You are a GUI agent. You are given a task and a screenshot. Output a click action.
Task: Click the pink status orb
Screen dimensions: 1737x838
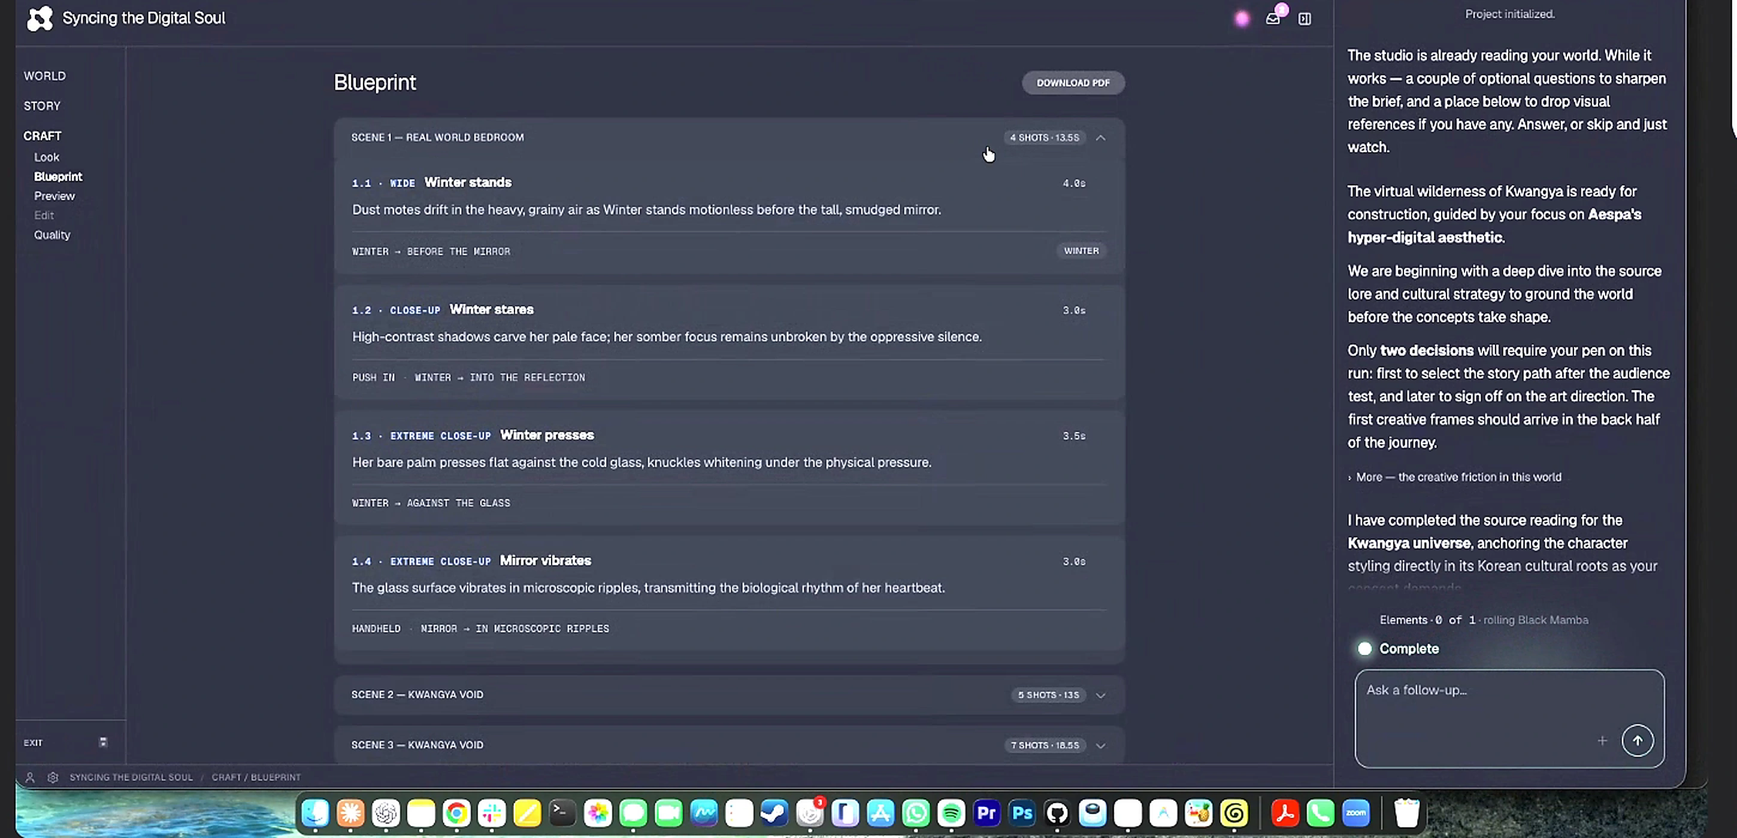click(x=1242, y=19)
